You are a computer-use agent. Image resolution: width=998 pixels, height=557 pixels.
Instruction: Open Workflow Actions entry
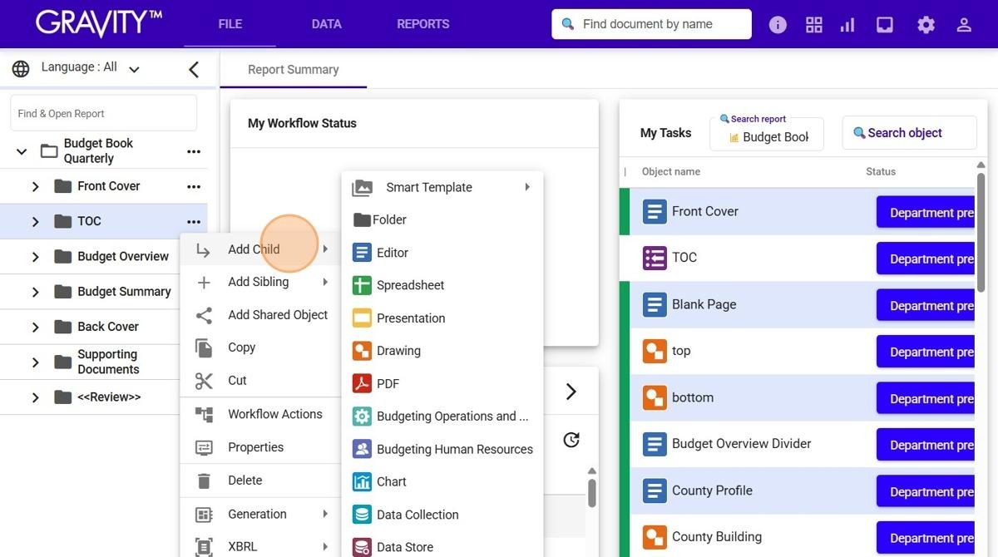(260, 414)
